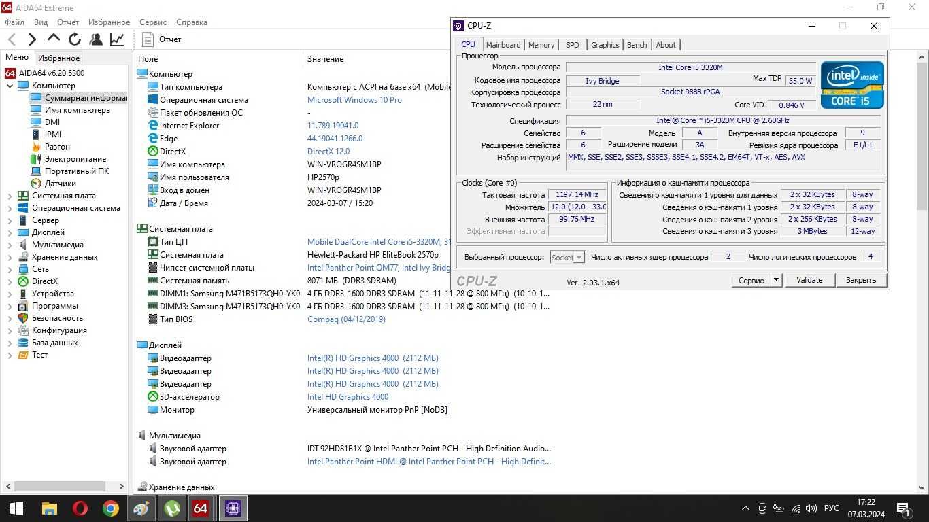This screenshot has height=522, width=929.
Task: Open the Вид menu
Action: point(41,22)
